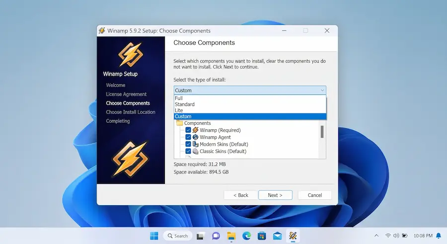Click the Winamp icon in the title bar

(x=102, y=30)
